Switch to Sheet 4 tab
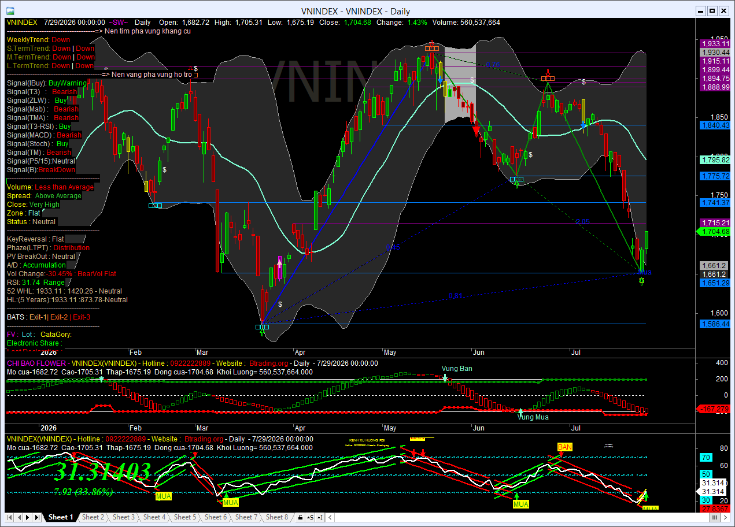The height and width of the screenshot is (527, 735). coord(154,517)
